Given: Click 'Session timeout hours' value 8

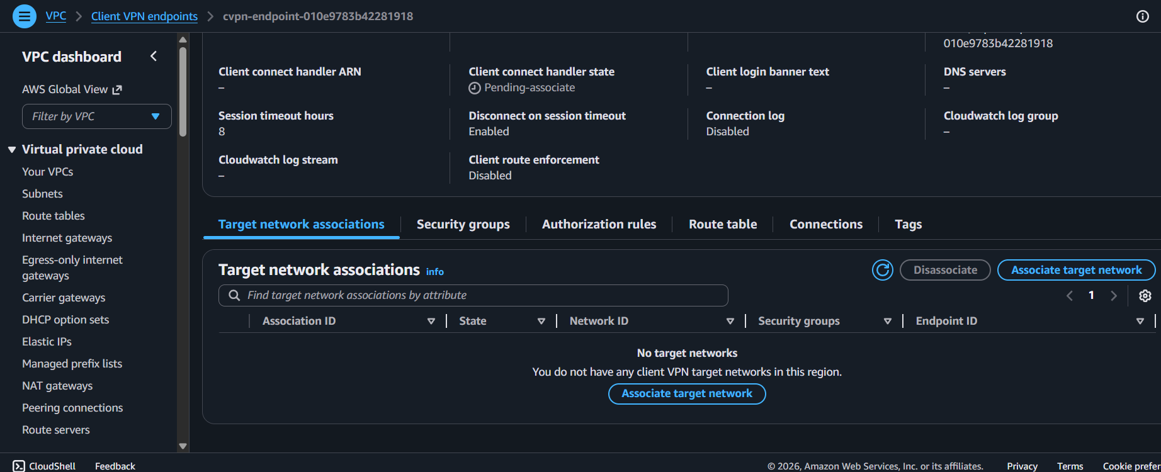Looking at the screenshot, I should tap(222, 132).
